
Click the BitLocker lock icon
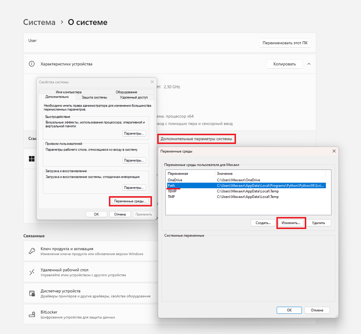click(32, 314)
